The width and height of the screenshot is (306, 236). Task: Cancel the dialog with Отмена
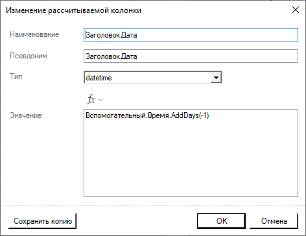click(274, 221)
